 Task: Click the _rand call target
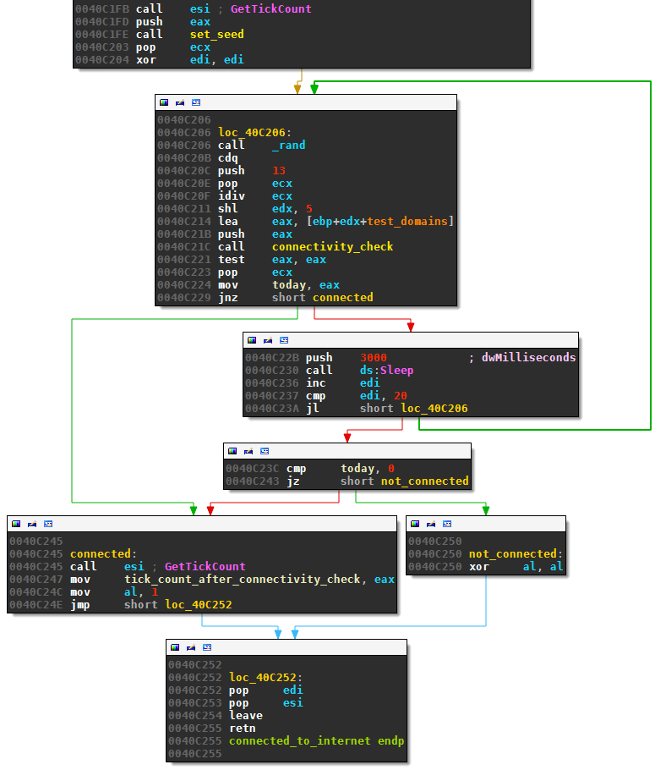pos(288,146)
